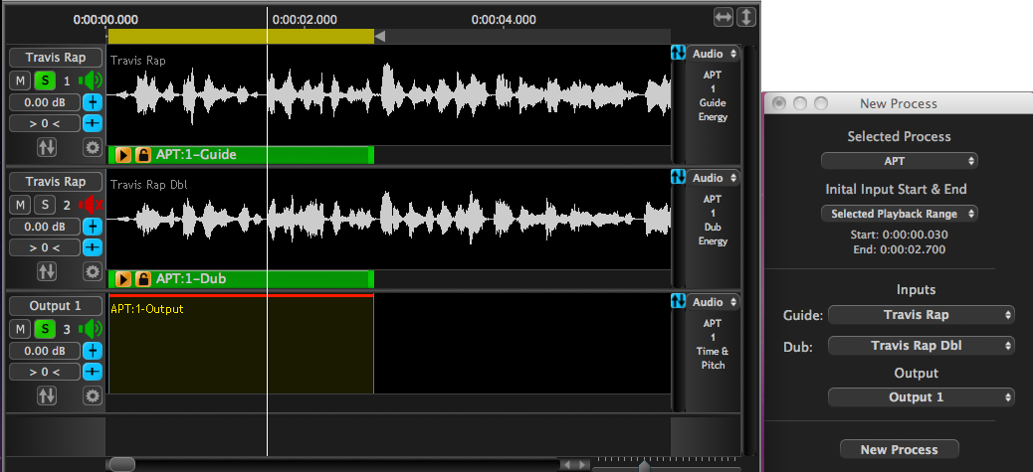Screen dimensions: 1033x472
Task: Mute track 2 with M button
Action: coord(20,205)
